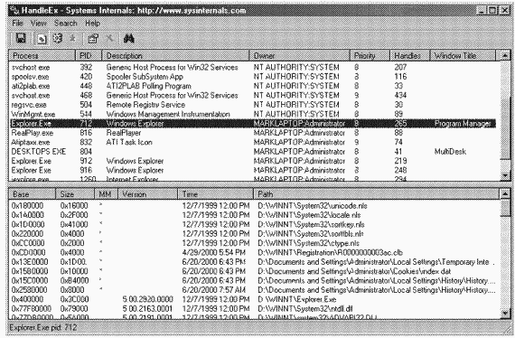Sort by the Handles column header
The height and width of the screenshot is (338, 515).
click(410, 55)
